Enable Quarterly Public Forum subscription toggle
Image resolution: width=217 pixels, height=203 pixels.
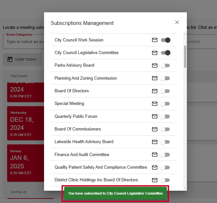click(165, 117)
